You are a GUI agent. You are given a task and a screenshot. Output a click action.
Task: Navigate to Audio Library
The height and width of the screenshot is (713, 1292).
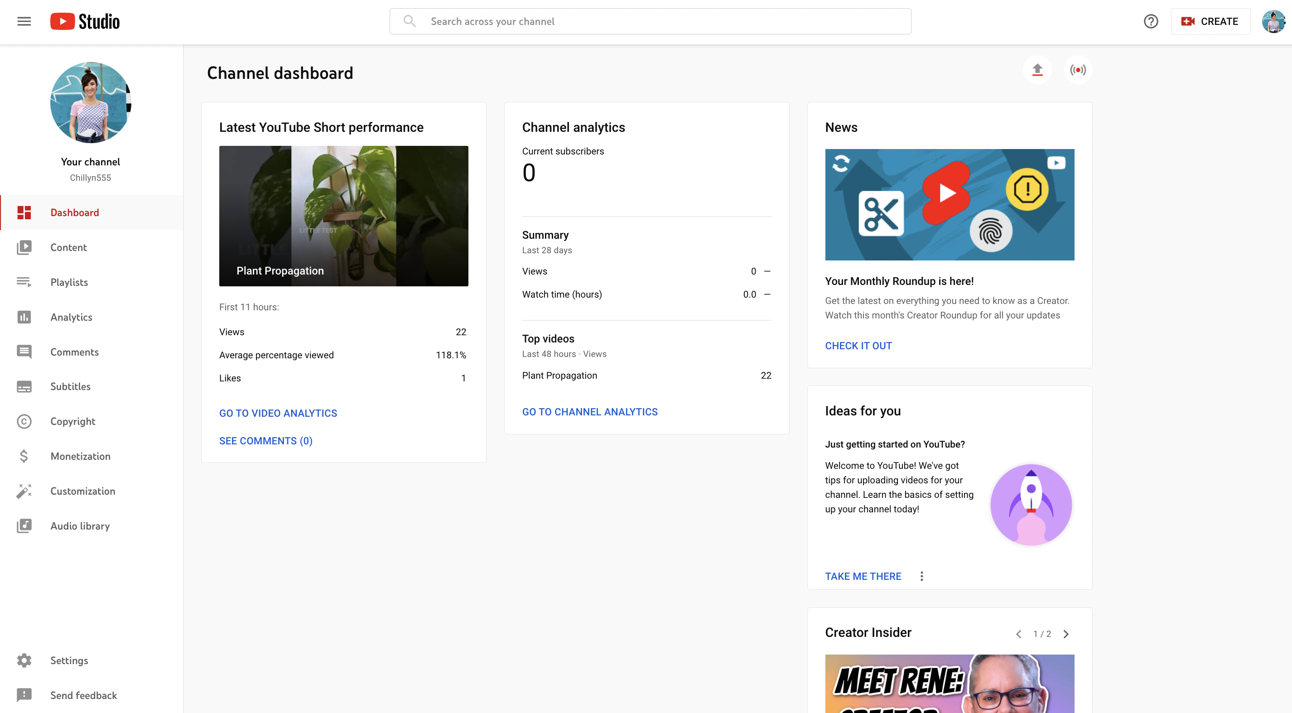click(x=80, y=525)
